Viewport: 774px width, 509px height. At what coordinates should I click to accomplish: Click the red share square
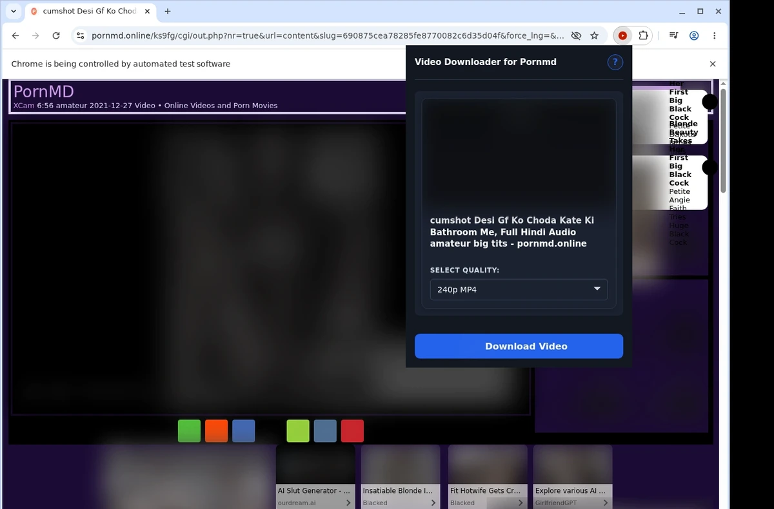[352, 431]
